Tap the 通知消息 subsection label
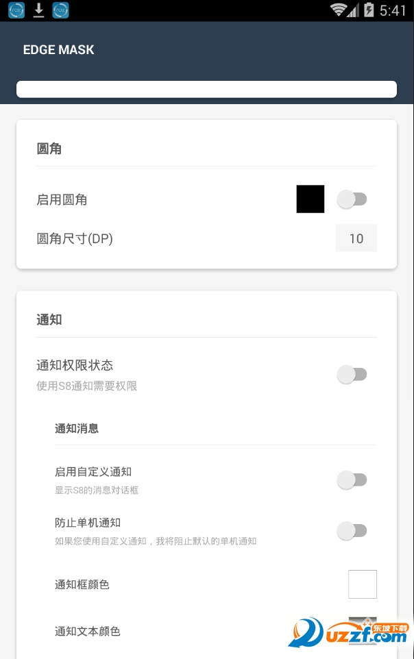 (77, 429)
